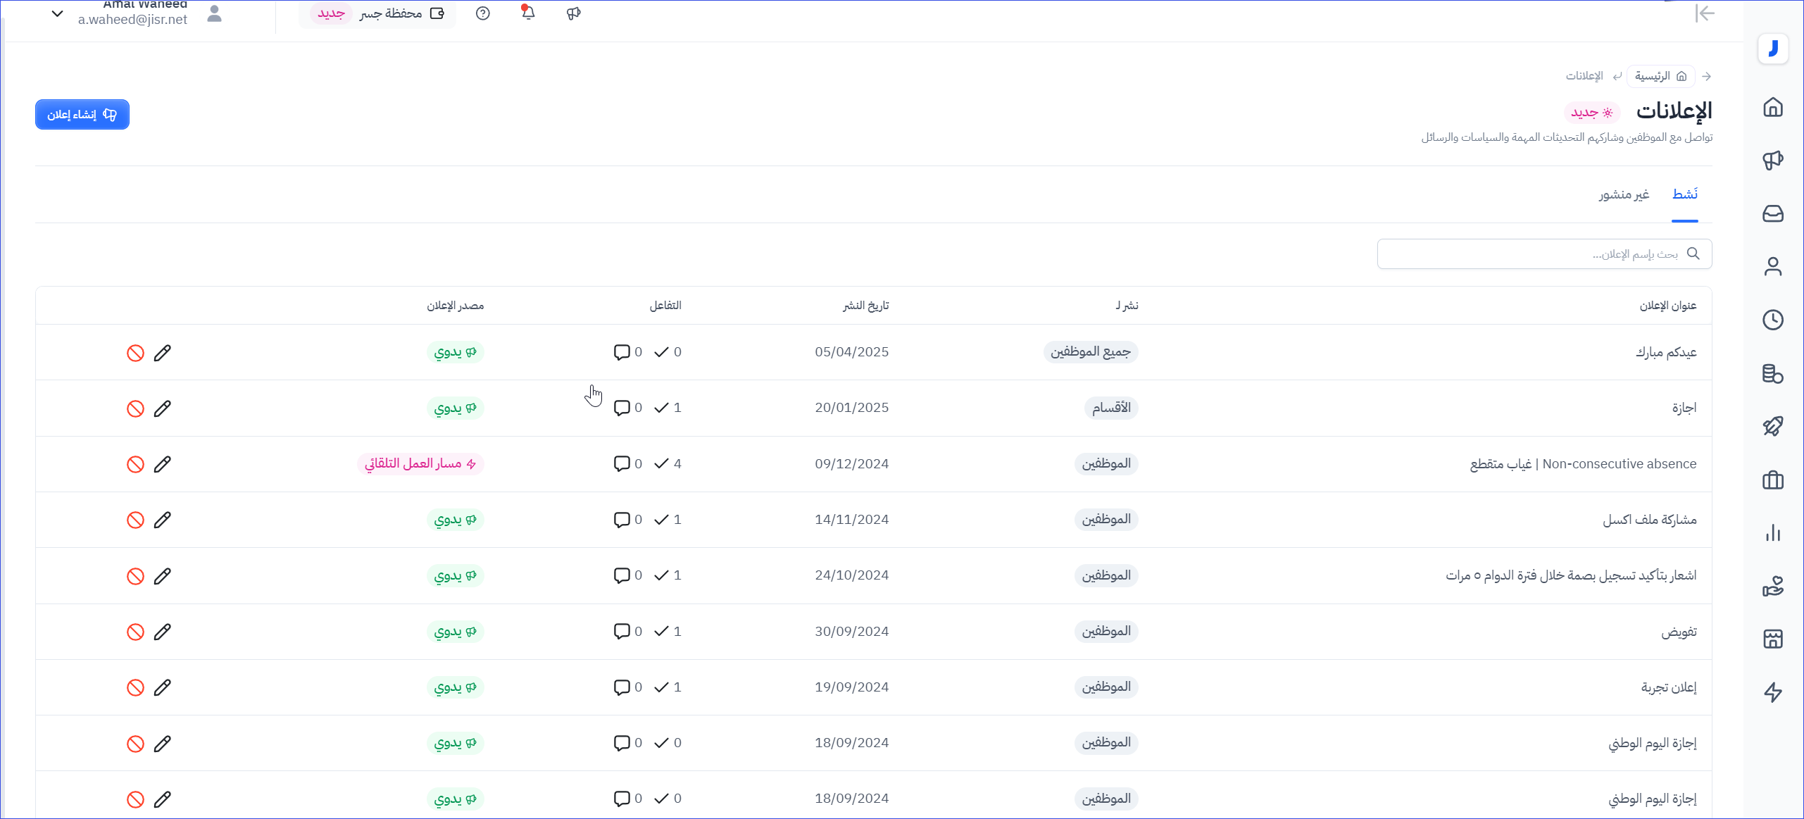Click the الرئيسية breadcrumb link
Viewport: 1804px width, 819px height.
(1660, 76)
